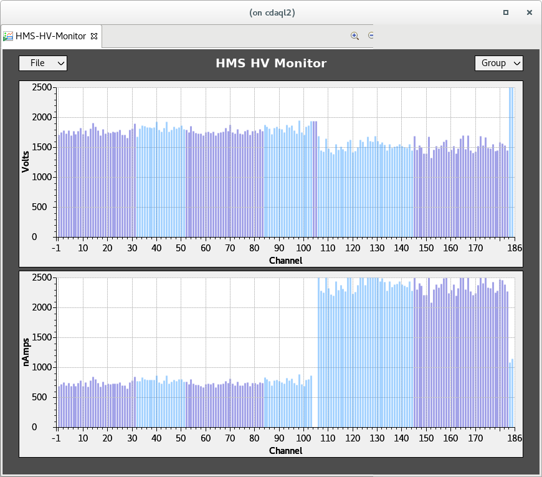Click the zoom in magnifier icon
542x477 pixels.
[x=354, y=36]
